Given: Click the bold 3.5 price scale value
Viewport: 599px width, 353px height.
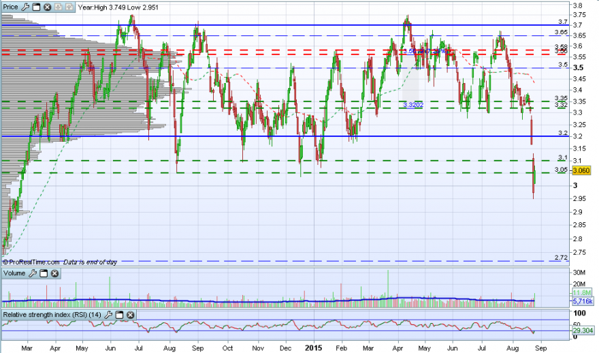Looking at the screenshot, I should pos(579,67).
